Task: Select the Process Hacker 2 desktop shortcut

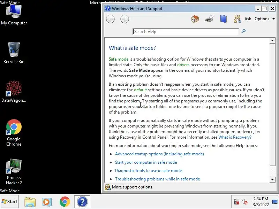Action: tap(14, 172)
